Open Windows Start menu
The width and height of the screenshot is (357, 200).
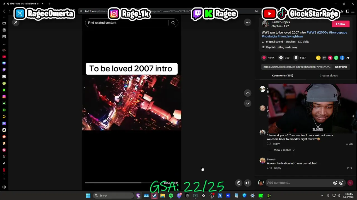tap(88, 196)
